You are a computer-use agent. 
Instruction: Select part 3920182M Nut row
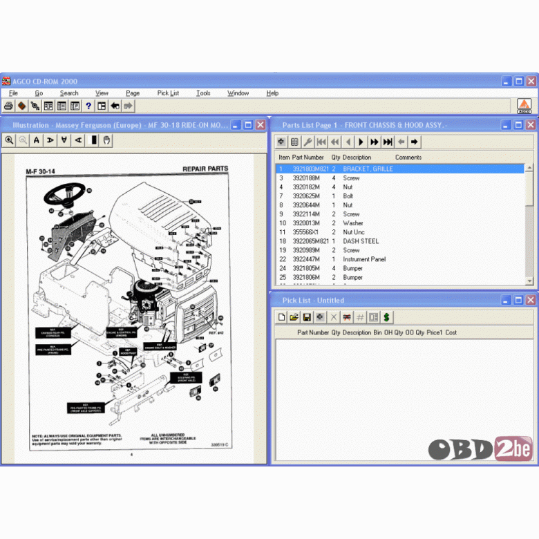[x=400, y=187]
